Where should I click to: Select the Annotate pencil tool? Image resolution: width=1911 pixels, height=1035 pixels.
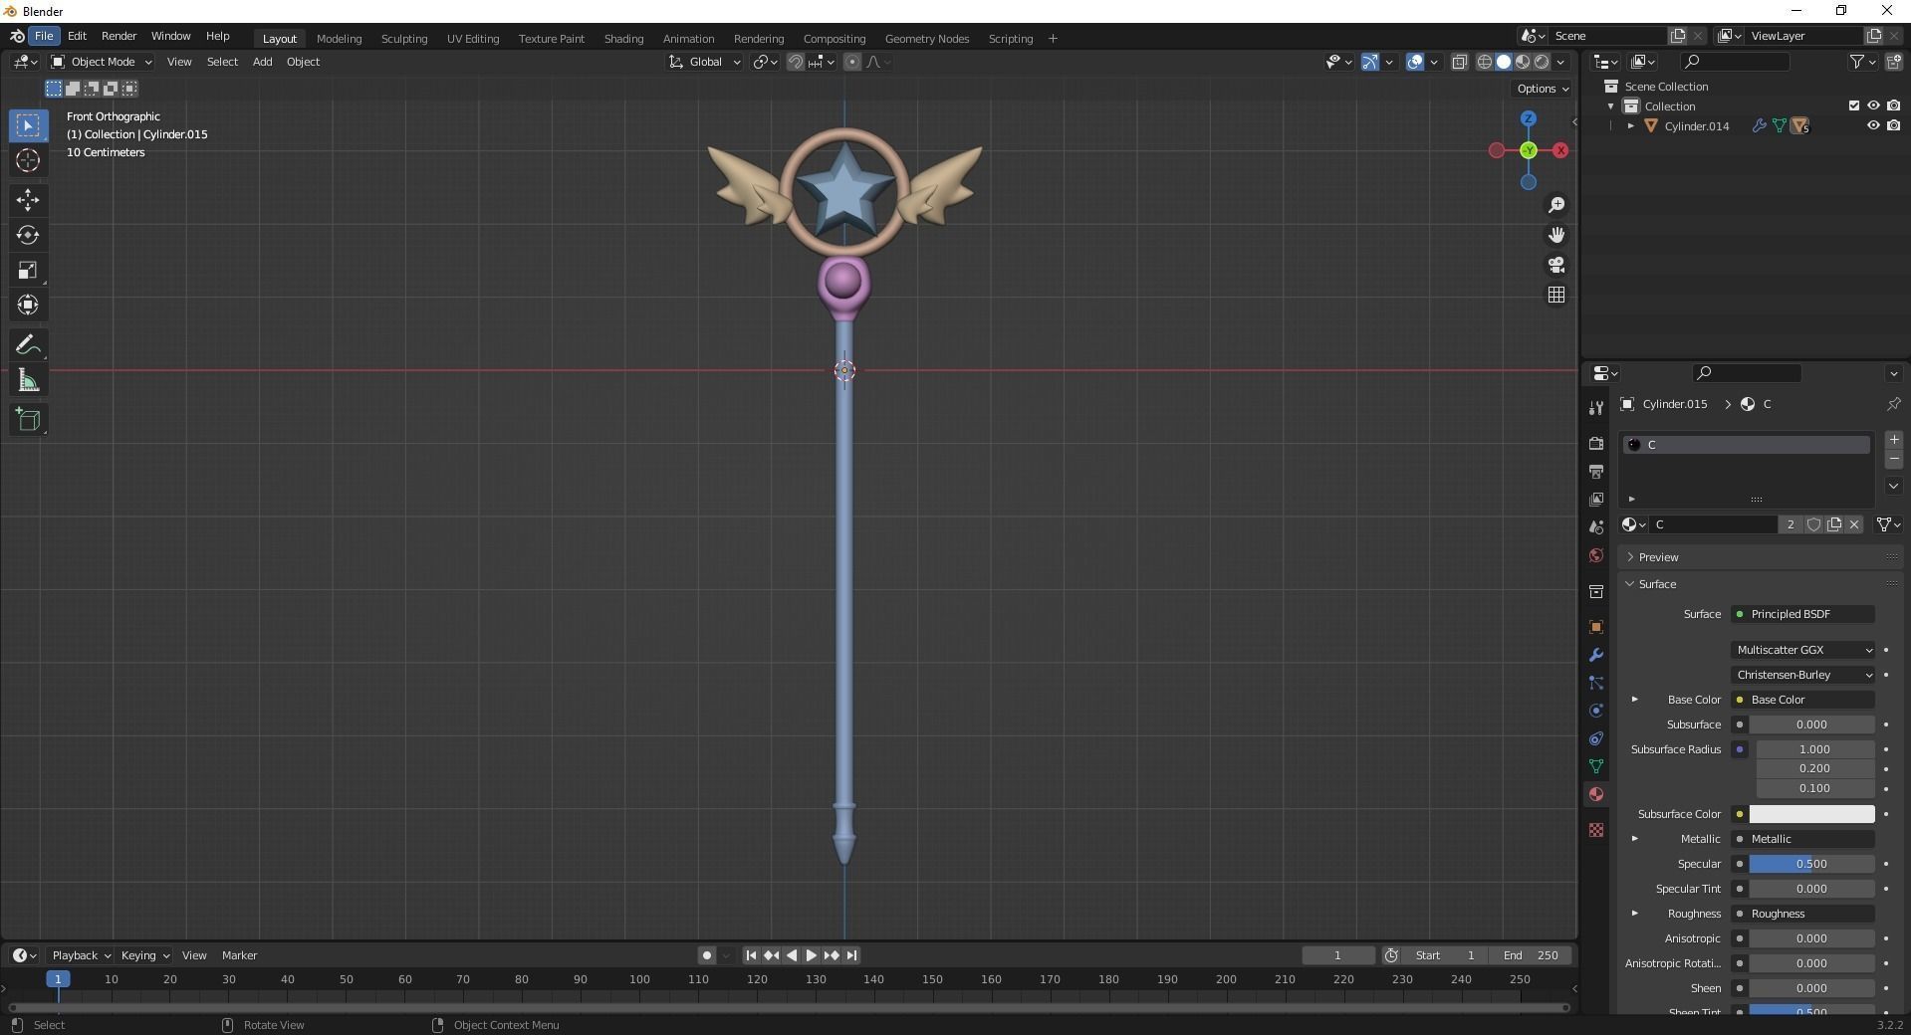pos(28,345)
